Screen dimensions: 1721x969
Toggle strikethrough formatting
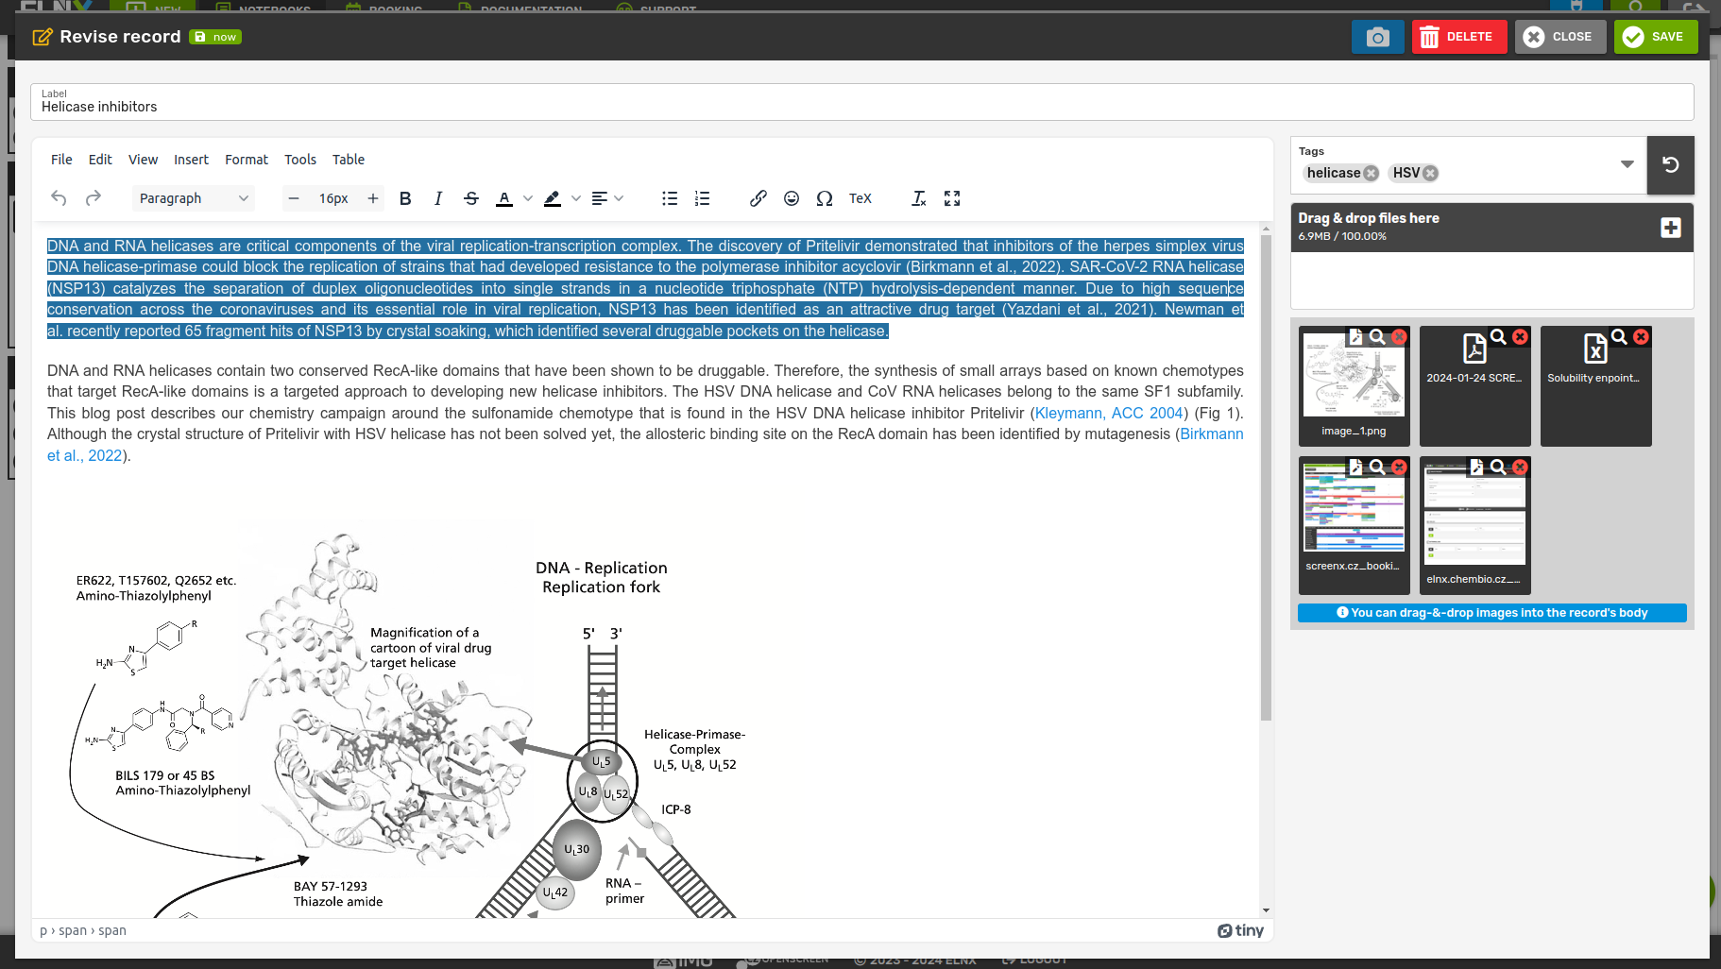click(471, 198)
